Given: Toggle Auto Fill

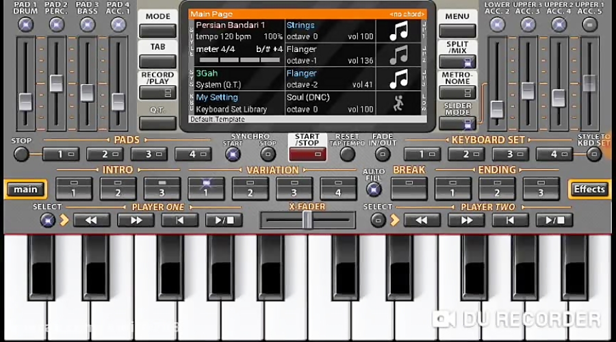Looking at the screenshot, I should click(374, 190).
